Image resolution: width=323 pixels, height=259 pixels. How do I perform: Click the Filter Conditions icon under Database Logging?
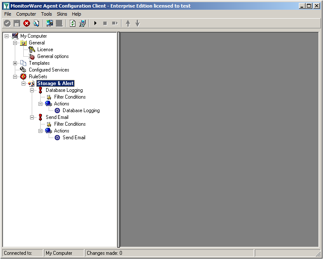(x=49, y=97)
